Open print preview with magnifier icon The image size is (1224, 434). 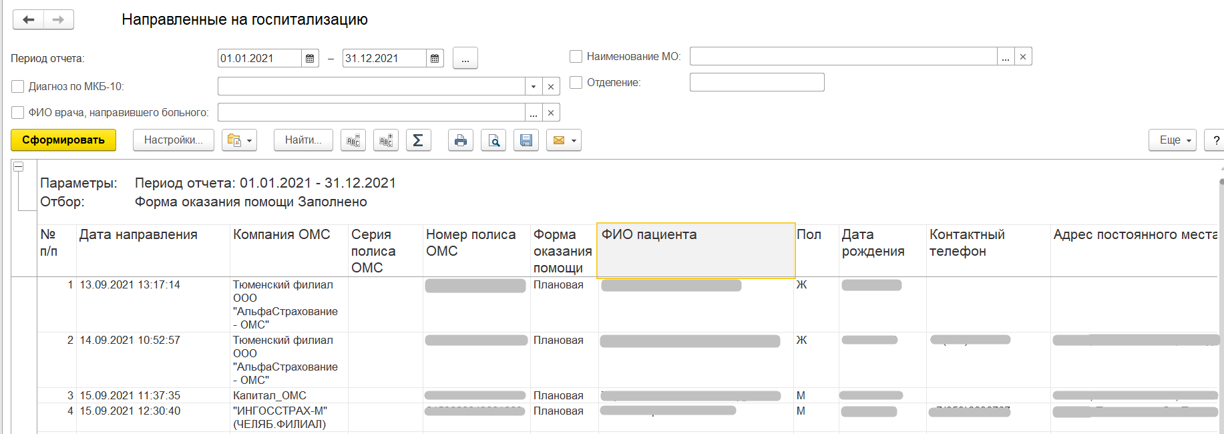point(493,140)
